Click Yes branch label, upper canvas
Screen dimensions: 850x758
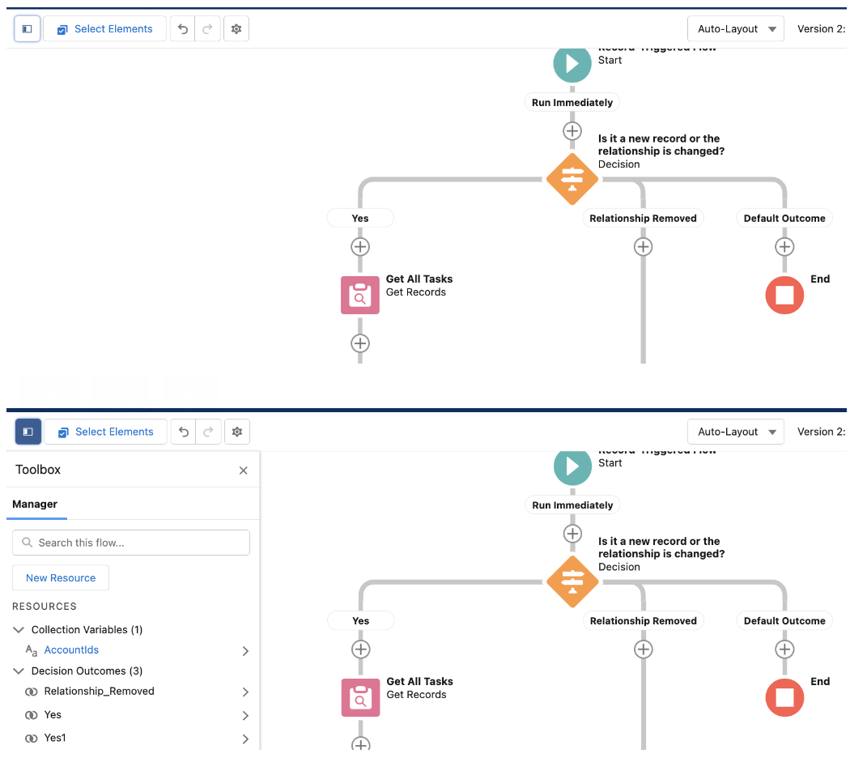pyautogui.click(x=360, y=218)
